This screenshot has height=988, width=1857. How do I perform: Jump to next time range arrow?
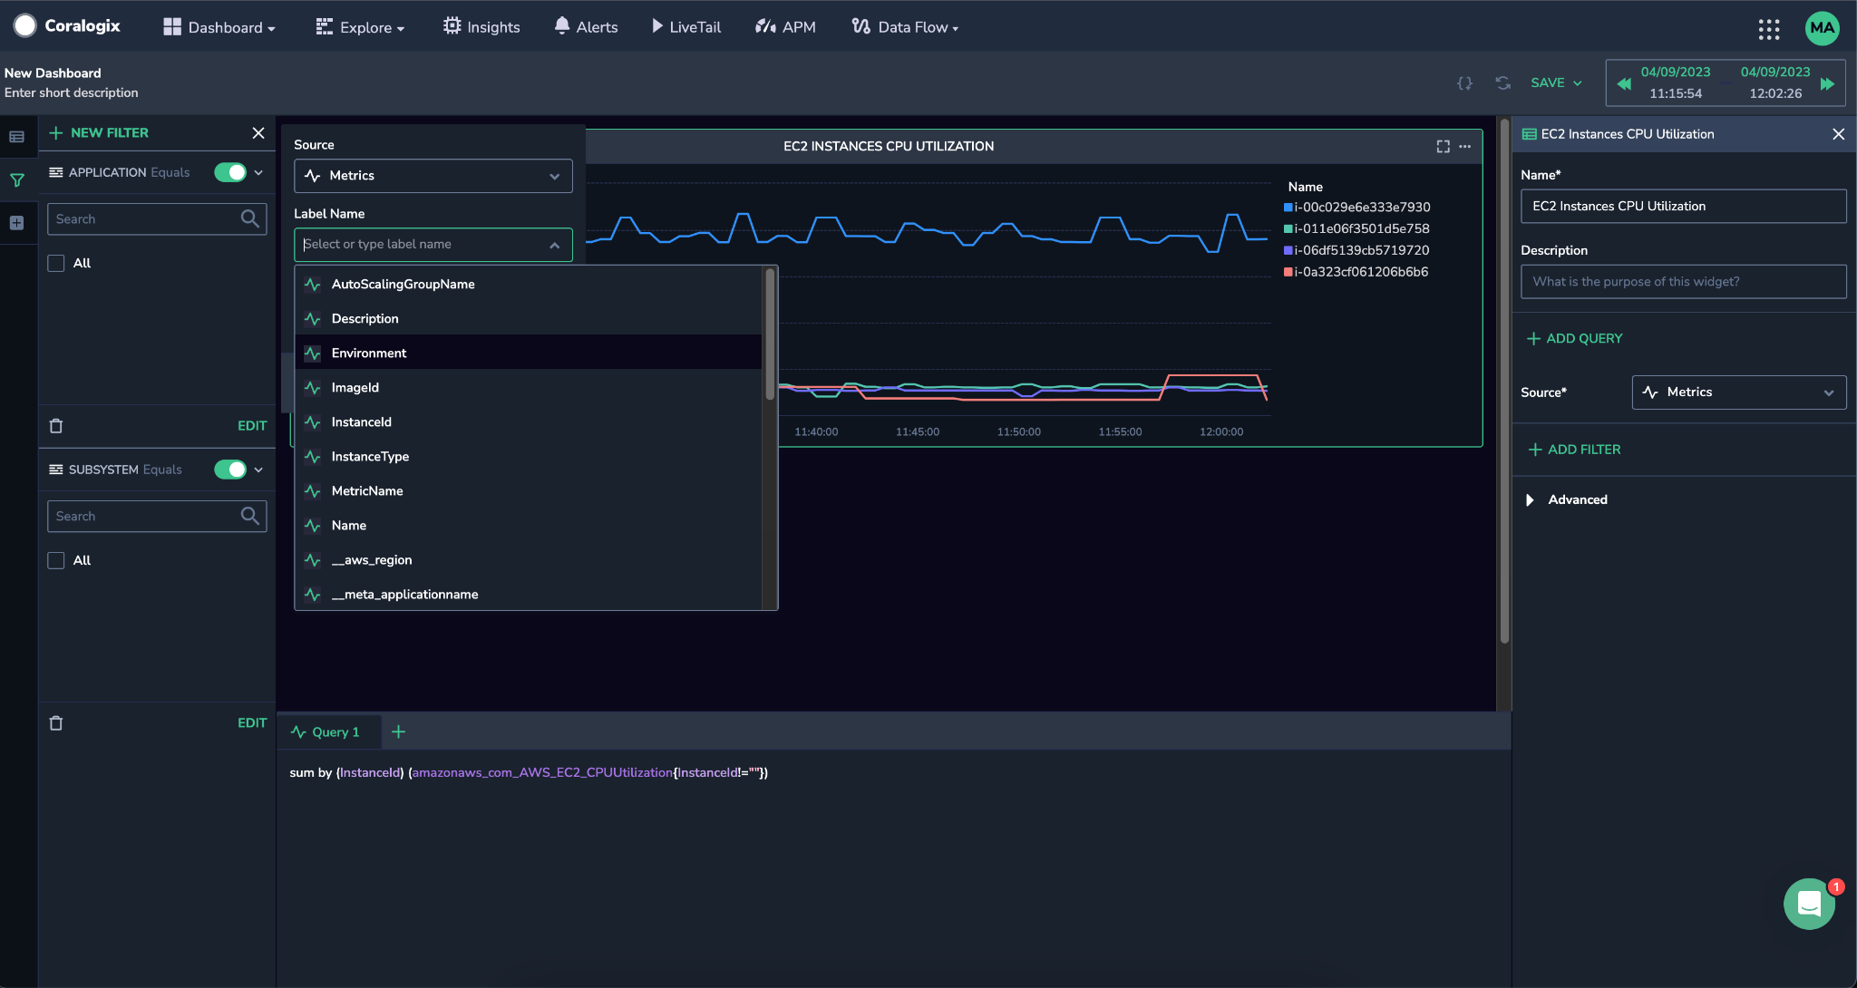coord(1827,83)
